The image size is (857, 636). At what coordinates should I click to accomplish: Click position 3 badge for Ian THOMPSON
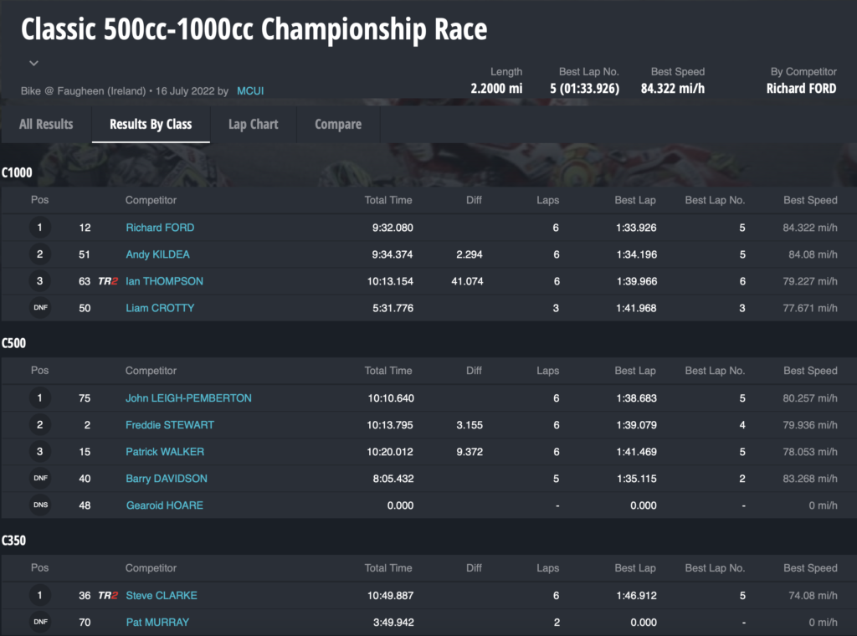[40, 281]
